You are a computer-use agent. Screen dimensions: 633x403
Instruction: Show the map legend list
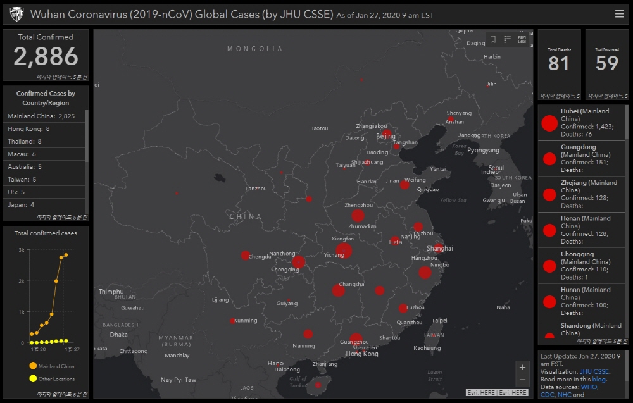click(508, 39)
